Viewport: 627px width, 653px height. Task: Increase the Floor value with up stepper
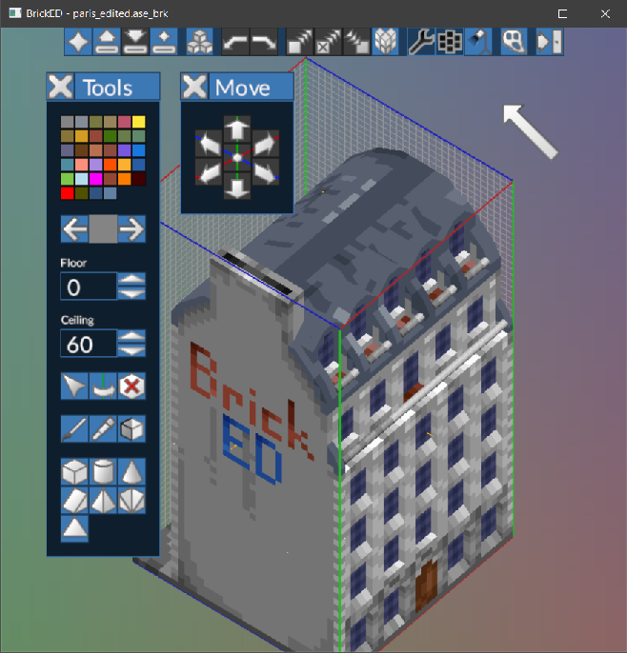click(x=131, y=279)
